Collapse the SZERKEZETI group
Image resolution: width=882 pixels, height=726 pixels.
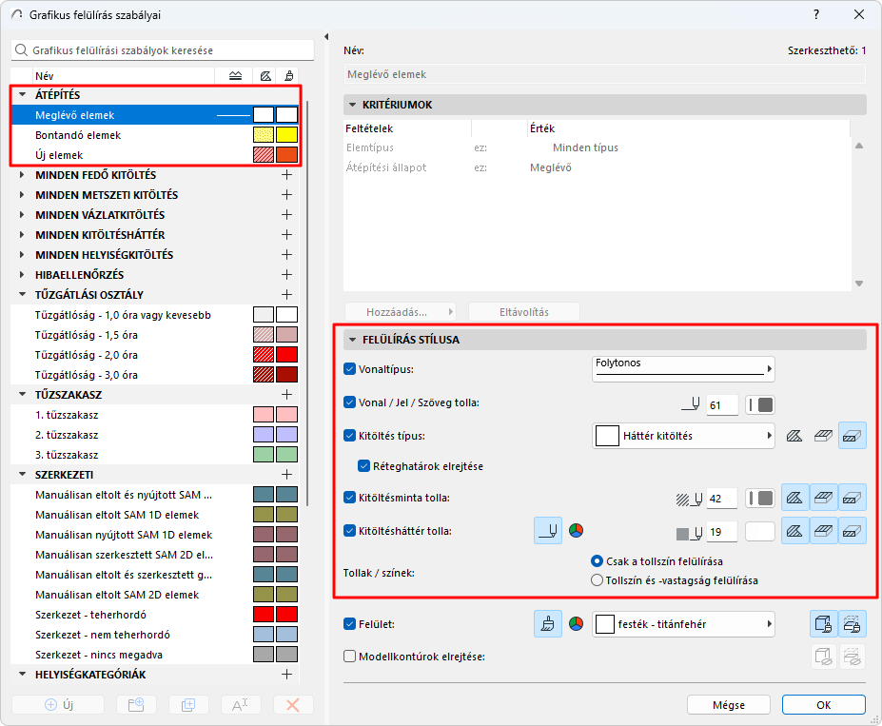pyautogui.click(x=23, y=474)
